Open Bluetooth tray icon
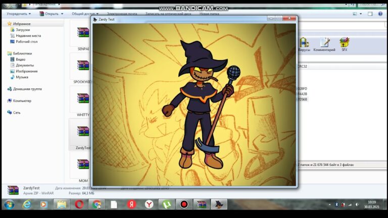 (336, 205)
